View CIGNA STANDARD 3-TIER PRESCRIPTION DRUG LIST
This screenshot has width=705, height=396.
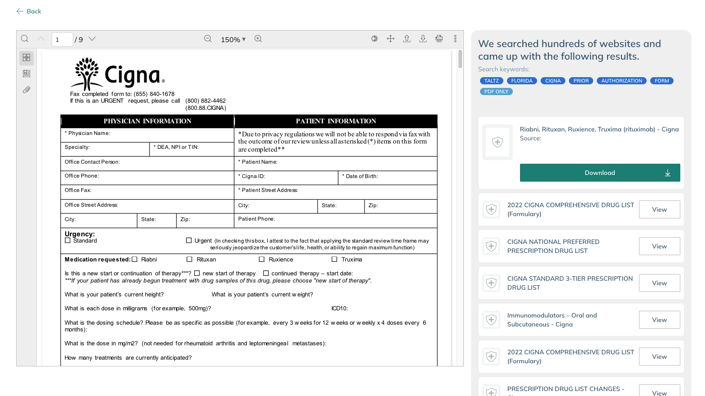[x=659, y=283]
